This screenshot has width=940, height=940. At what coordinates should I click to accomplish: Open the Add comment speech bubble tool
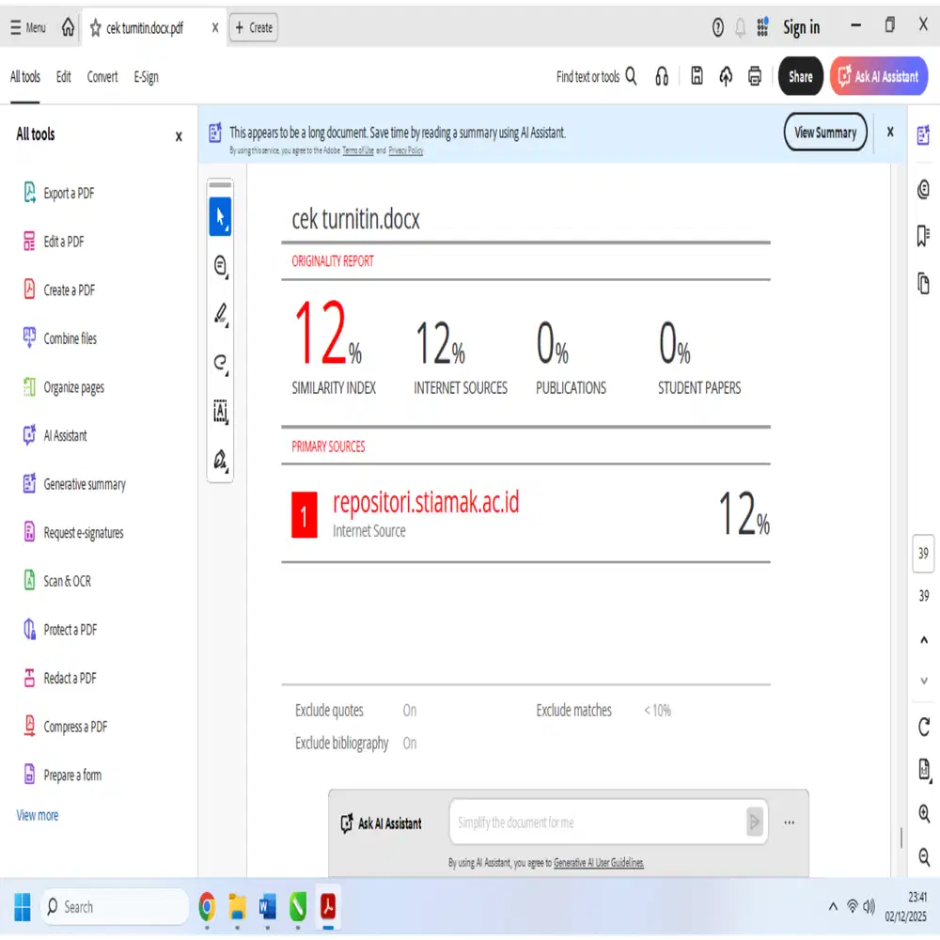[220, 266]
